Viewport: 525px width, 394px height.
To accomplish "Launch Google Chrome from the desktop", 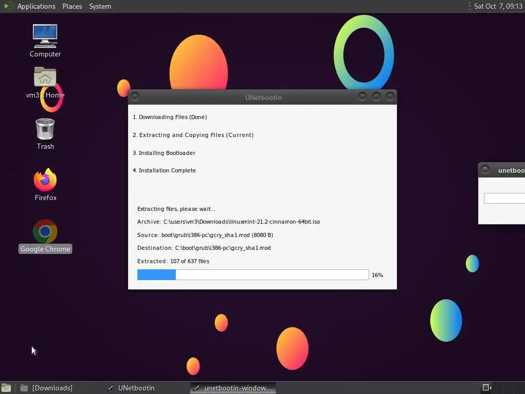I will tap(45, 236).
